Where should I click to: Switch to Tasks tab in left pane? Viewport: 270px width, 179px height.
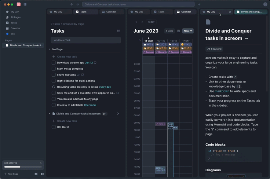(86, 12)
